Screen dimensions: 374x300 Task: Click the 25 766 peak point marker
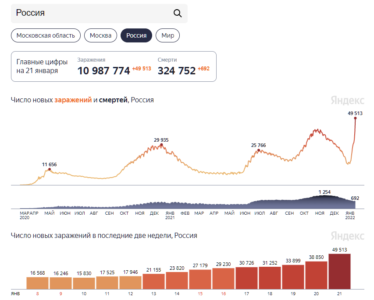[x=259, y=150]
